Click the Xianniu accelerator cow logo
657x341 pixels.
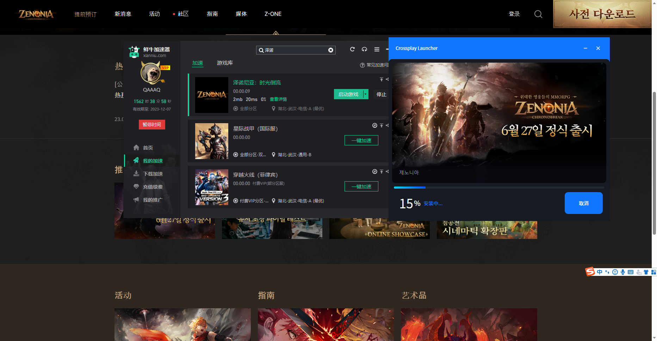134,52
